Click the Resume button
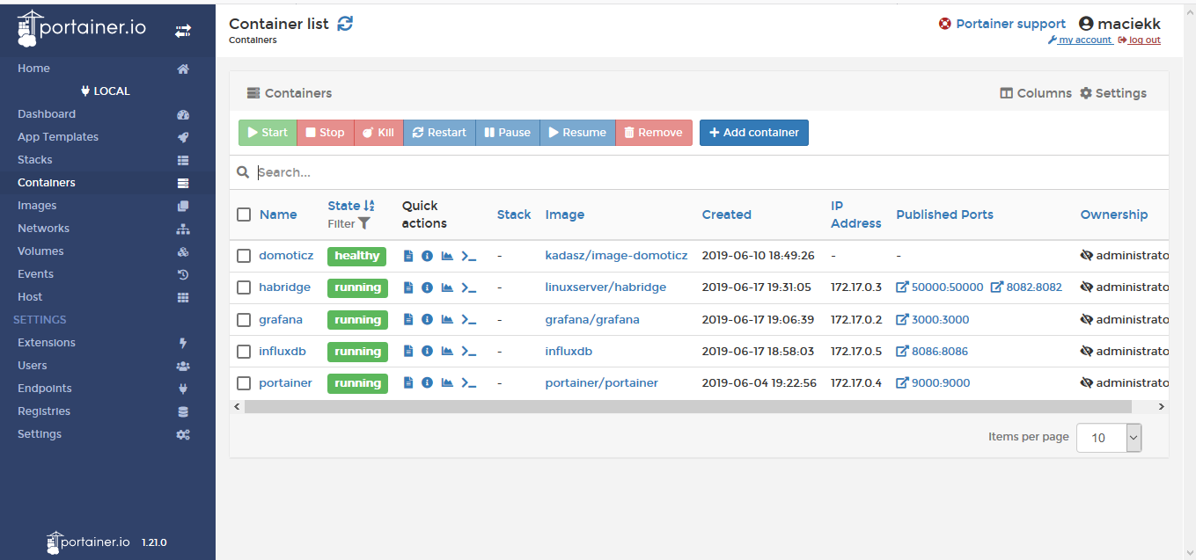Image resolution: width=1196 pixels, height=560 pixels. pyautogui.click(x=577, y=133)
